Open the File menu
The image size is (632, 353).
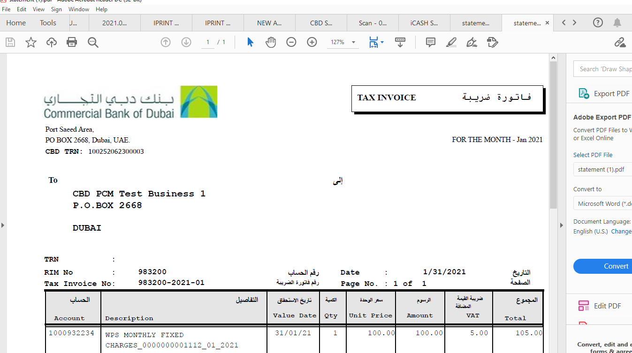point(6,9)
